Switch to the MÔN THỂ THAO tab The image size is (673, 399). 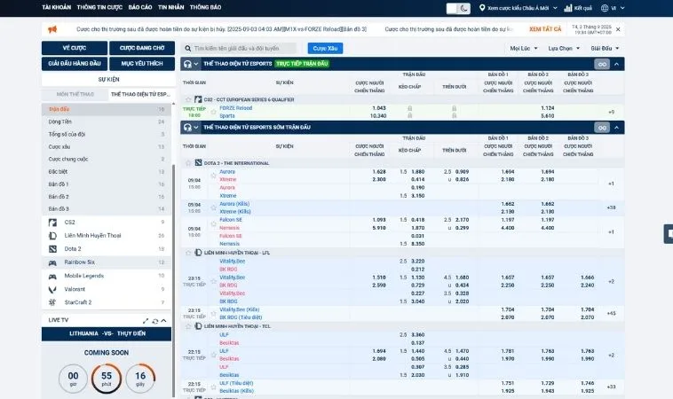[x=75, y=94]
